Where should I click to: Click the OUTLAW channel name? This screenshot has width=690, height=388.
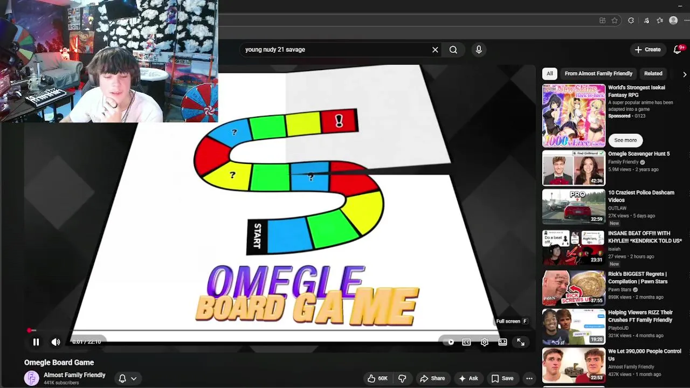617,208
